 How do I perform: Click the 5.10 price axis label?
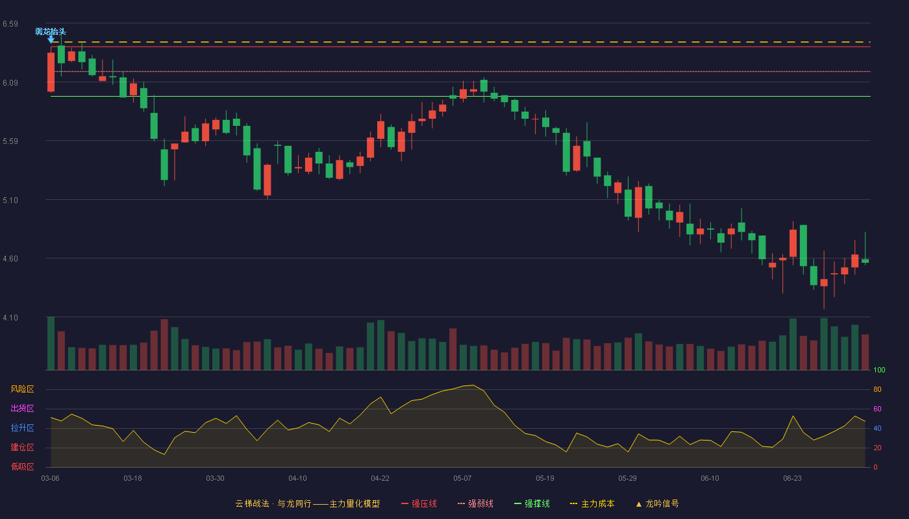[10, 200]
